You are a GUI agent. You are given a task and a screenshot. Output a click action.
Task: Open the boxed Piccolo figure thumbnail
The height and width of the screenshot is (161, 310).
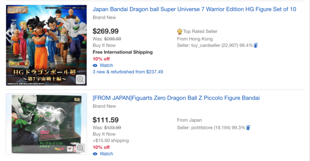click(x=46, y=124)
